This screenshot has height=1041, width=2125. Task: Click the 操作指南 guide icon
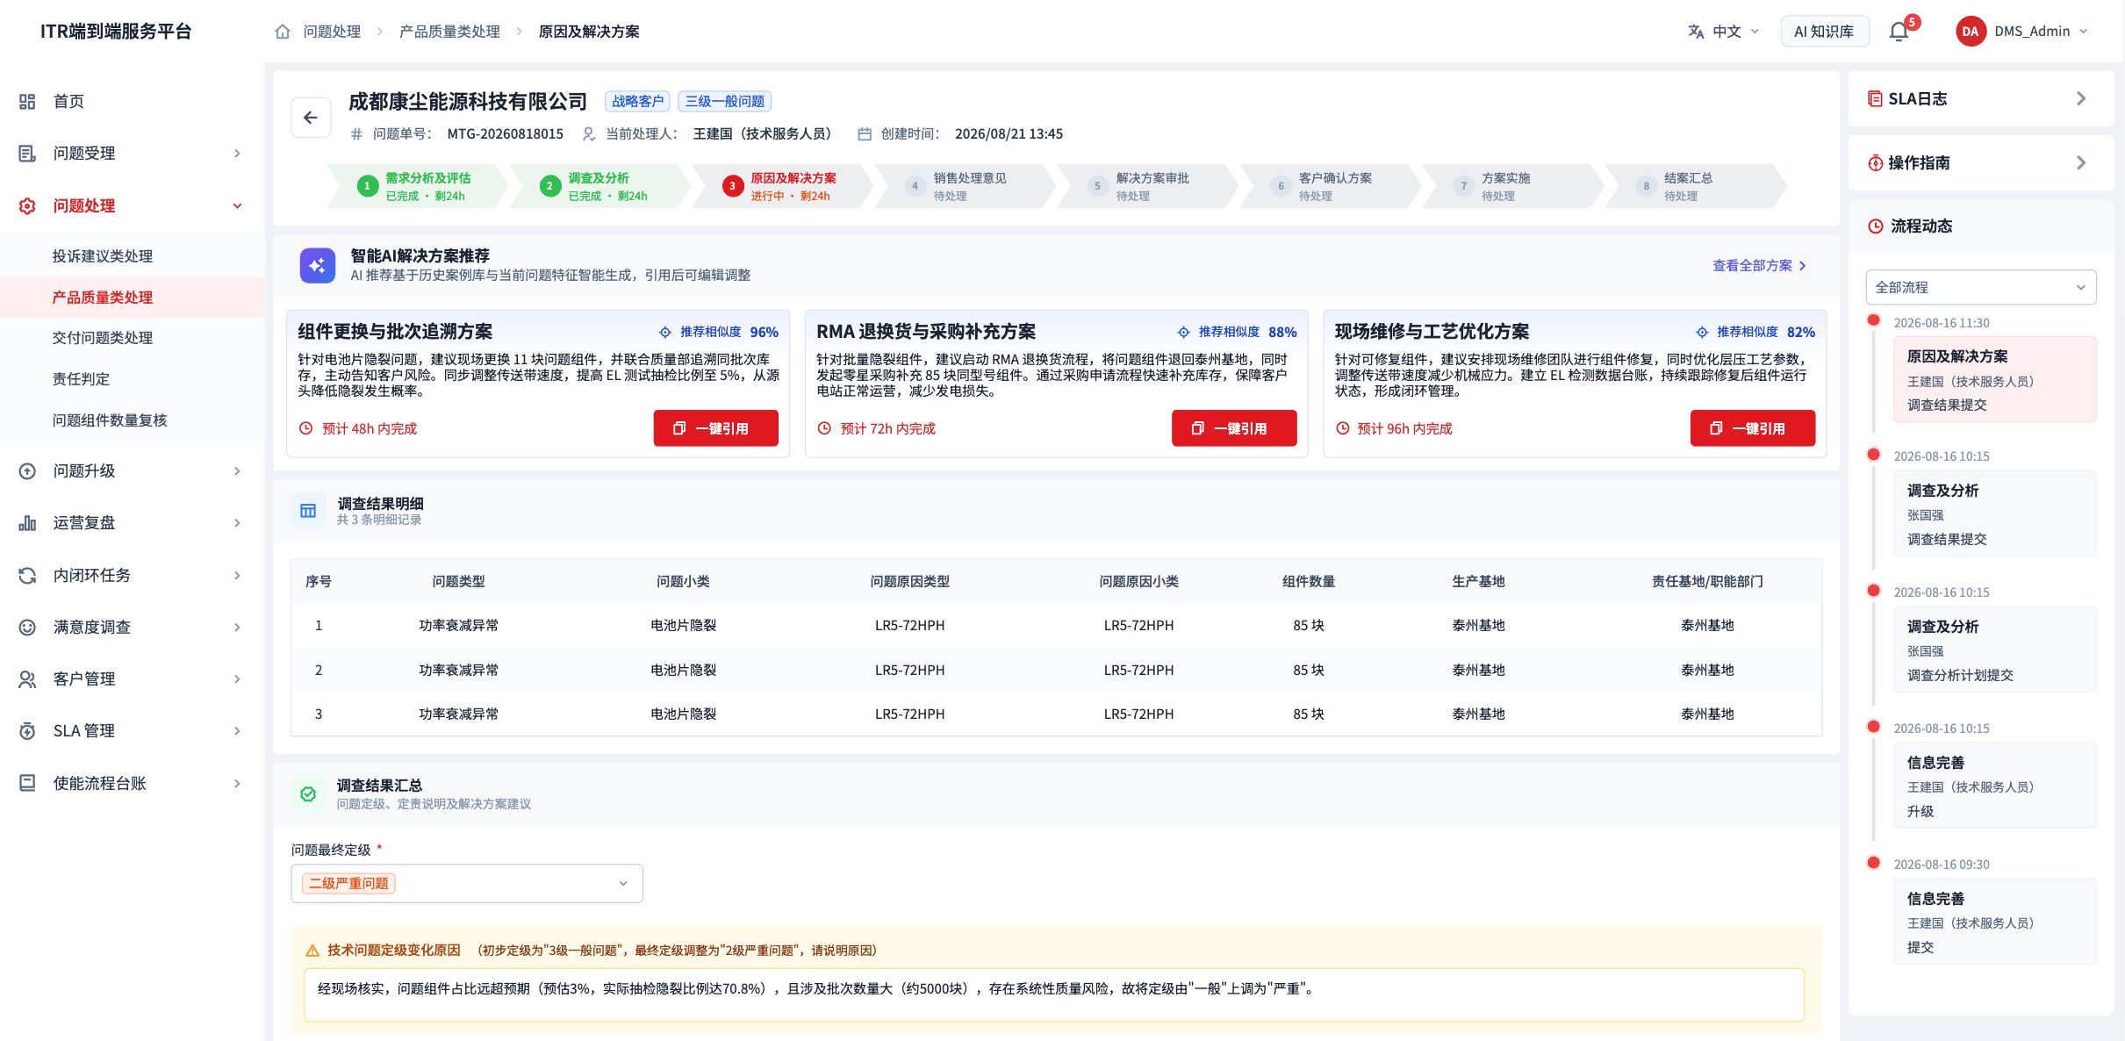[x=1875, y=163]
